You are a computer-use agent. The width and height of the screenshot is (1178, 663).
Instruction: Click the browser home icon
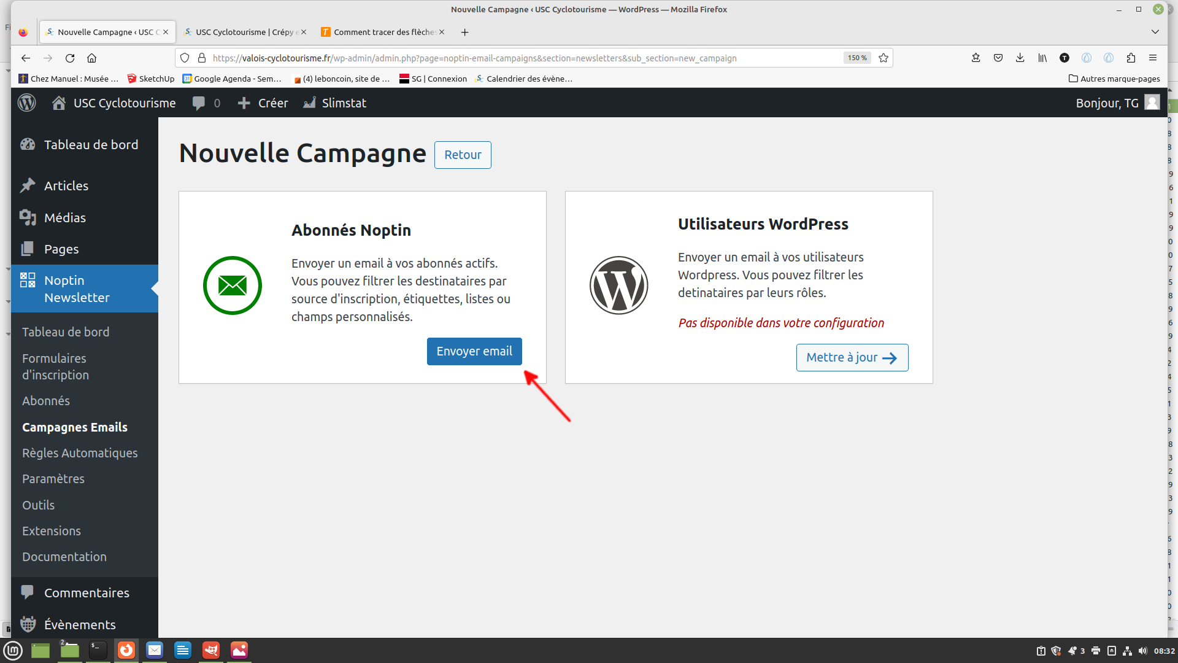(x=92, y=58)
